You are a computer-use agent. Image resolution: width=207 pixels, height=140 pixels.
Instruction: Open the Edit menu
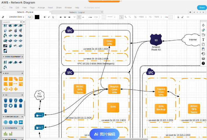coord(17,7)
